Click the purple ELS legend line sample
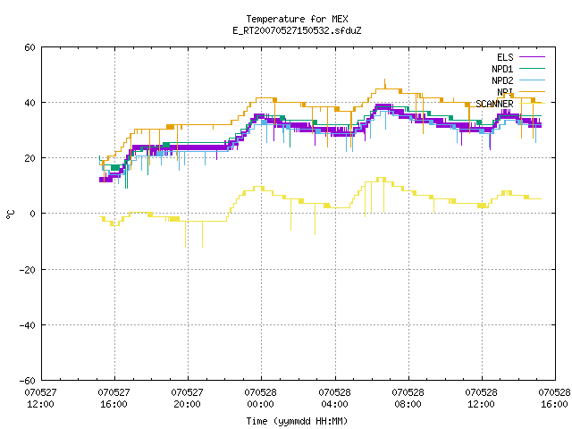 coord(533,57)
